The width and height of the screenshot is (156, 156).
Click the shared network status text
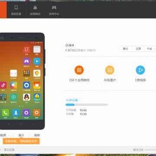pos(80,50)
